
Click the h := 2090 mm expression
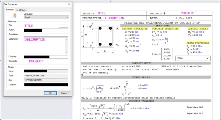132,35
